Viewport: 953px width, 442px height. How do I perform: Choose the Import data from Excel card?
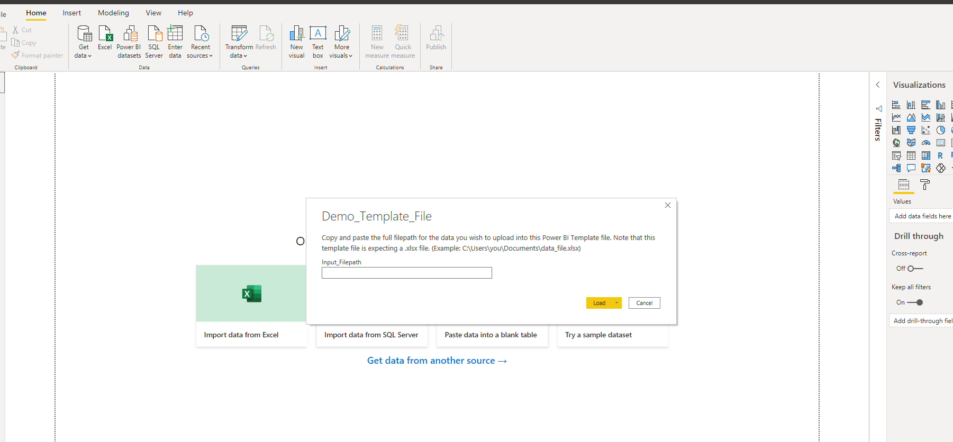pos(251,306)
